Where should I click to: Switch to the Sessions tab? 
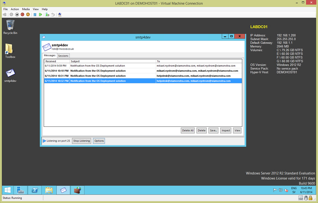pos(63,56)
